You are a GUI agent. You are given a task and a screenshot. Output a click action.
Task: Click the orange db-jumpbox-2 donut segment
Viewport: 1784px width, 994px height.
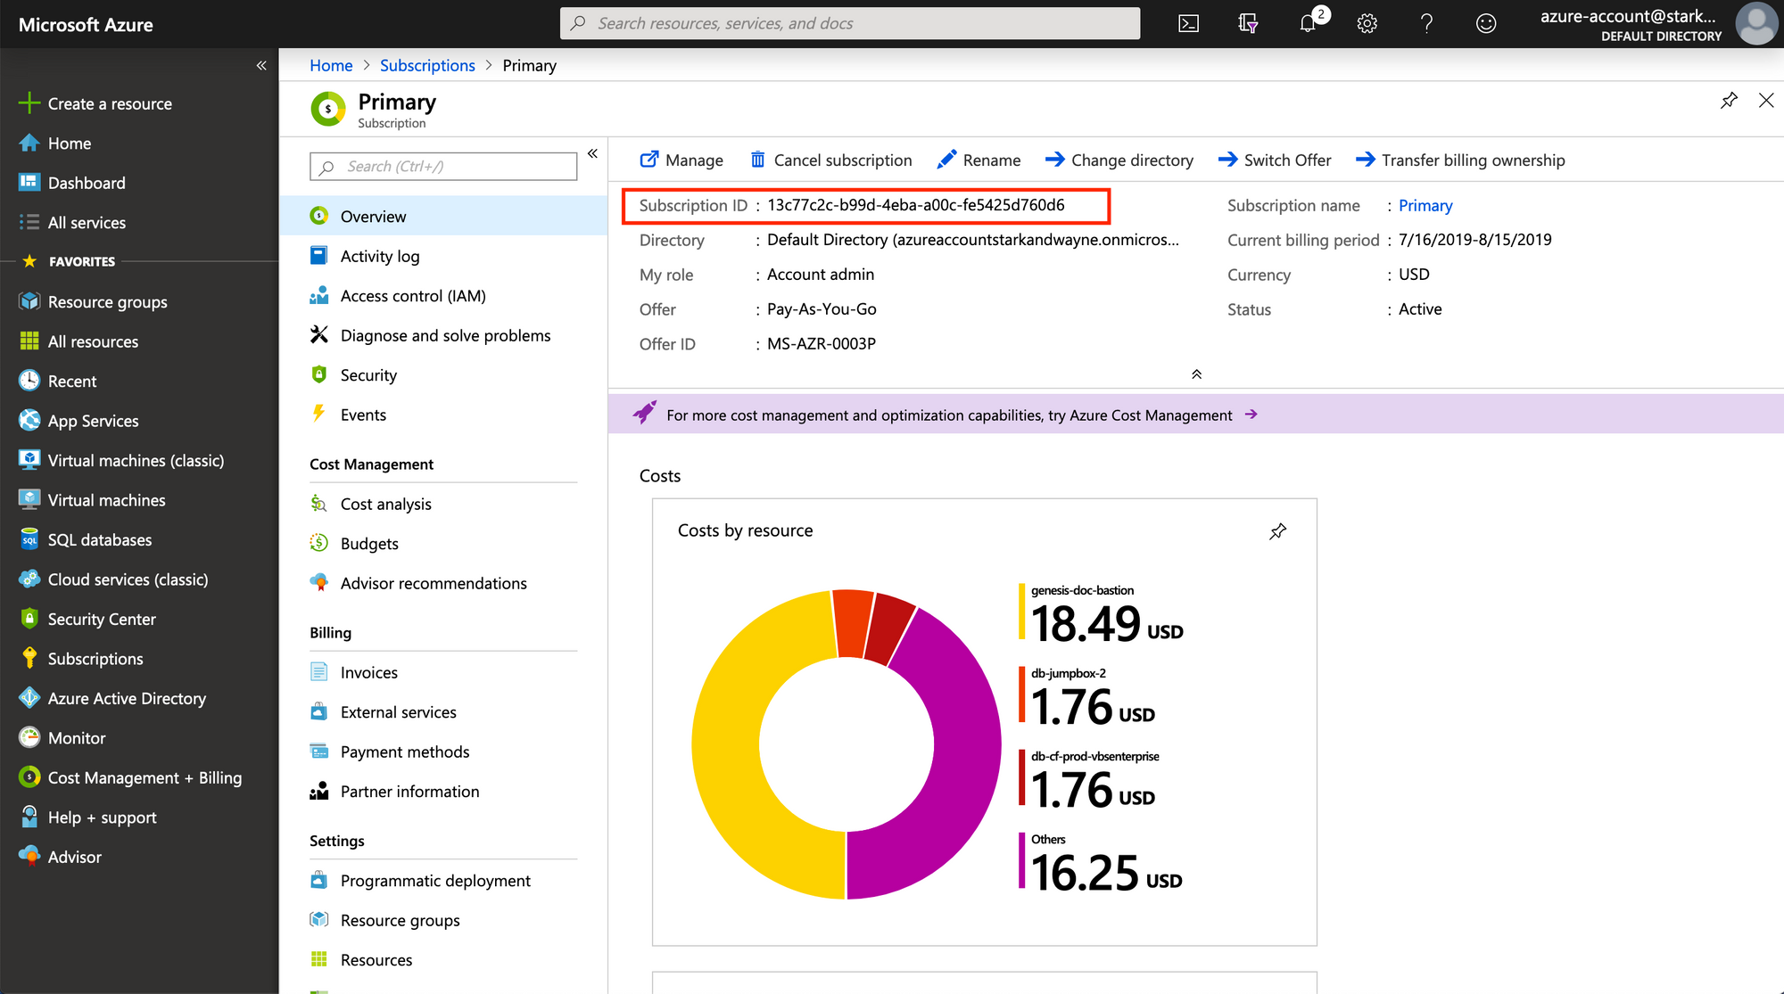coord(854,622)
